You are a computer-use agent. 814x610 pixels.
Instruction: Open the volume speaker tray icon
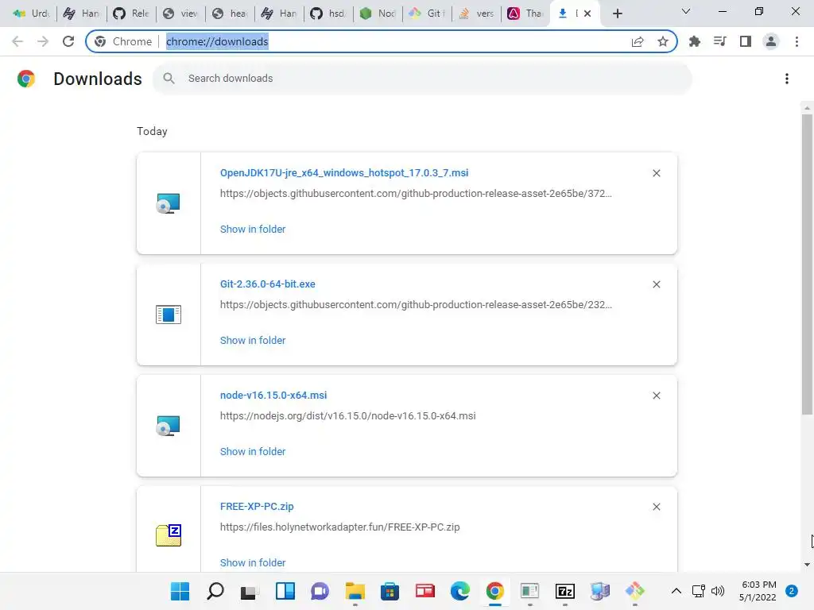tap(718, 591)
